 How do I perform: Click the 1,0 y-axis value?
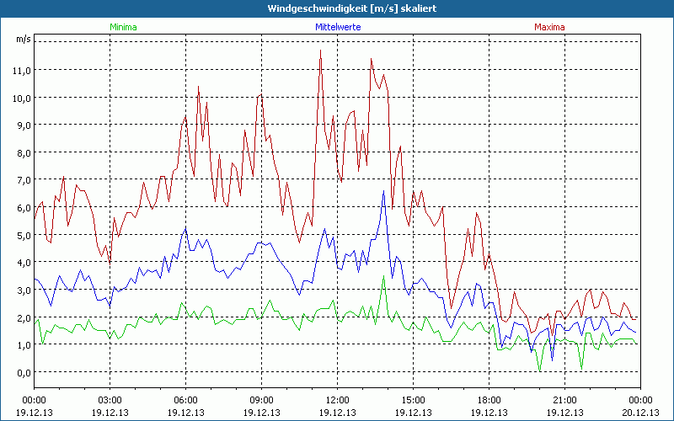click(24, 345)
